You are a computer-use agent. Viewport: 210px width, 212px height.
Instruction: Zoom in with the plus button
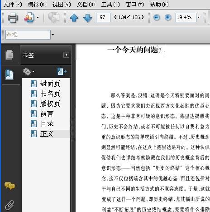168,17
